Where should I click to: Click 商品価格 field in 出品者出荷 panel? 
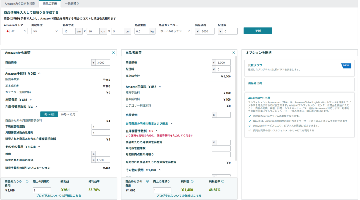click(x=223, y=63)
